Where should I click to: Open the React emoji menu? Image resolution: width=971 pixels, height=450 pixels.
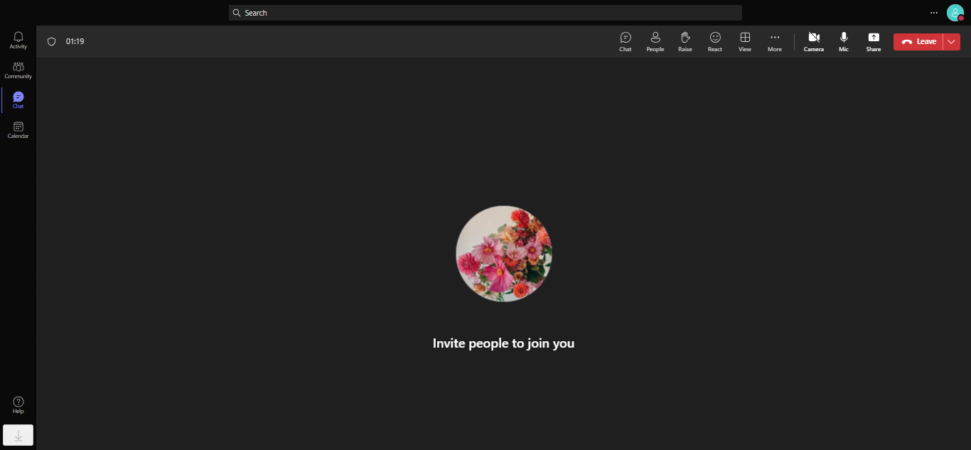[715, 41]
